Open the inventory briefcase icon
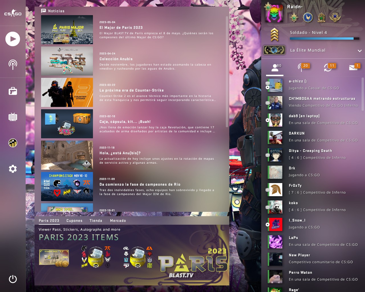The width and height of the screenshot is (365, 292). click(x=13, y=91)
